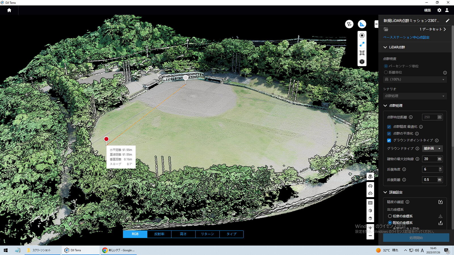The width and height of the screenshot is (454, 255).
Task: Select 任意の座標系 radio option
Action: coord(390,216)
